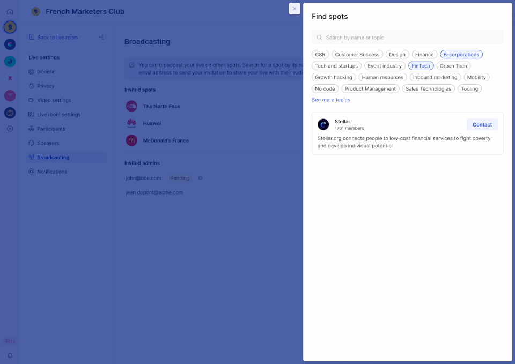Toggle the No code chip
The width and height of the screenshot is (515, 364).
(x=325, y=89)
